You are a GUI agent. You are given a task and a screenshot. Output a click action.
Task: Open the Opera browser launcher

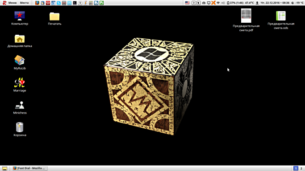(48, 3)
